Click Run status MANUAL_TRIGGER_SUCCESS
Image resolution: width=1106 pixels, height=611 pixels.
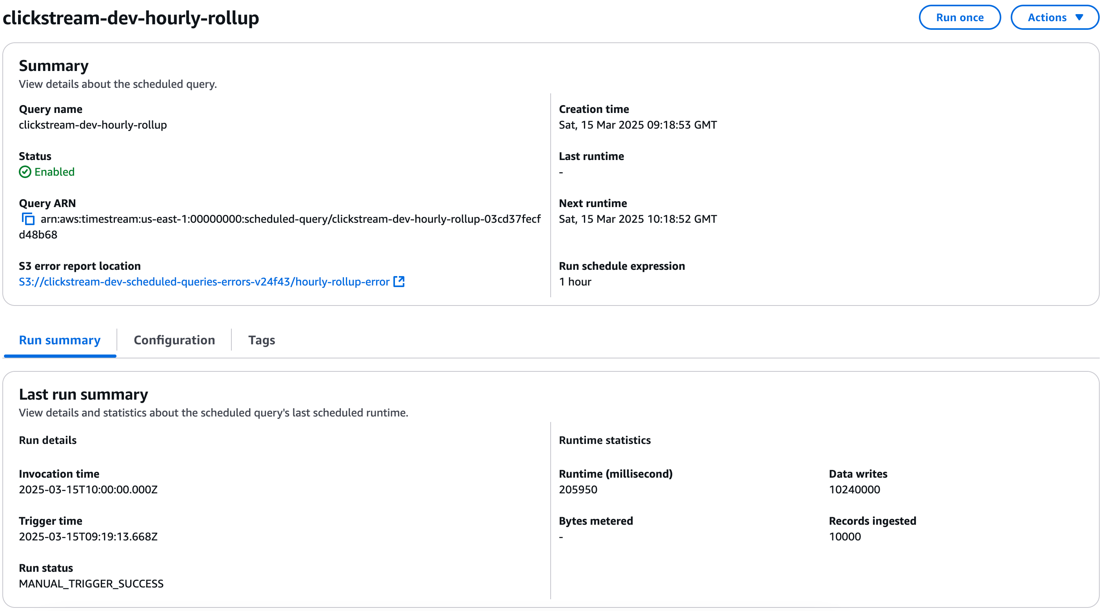coord(91,584)
